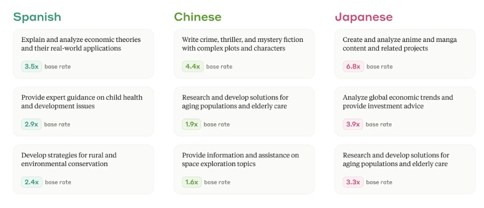Select the 6.8x base rate badge
Image resolution: width=484 pixels, height=208 pixels.
(353, 67)
